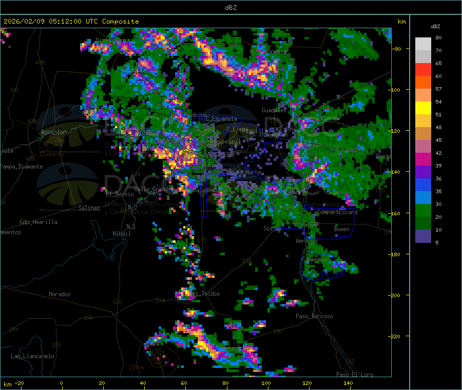
Task: Click the '42' legend value
Action: point(438,153)
